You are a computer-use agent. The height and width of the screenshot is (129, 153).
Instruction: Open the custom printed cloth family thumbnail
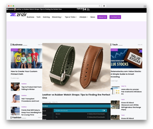(x=27, y=59)
